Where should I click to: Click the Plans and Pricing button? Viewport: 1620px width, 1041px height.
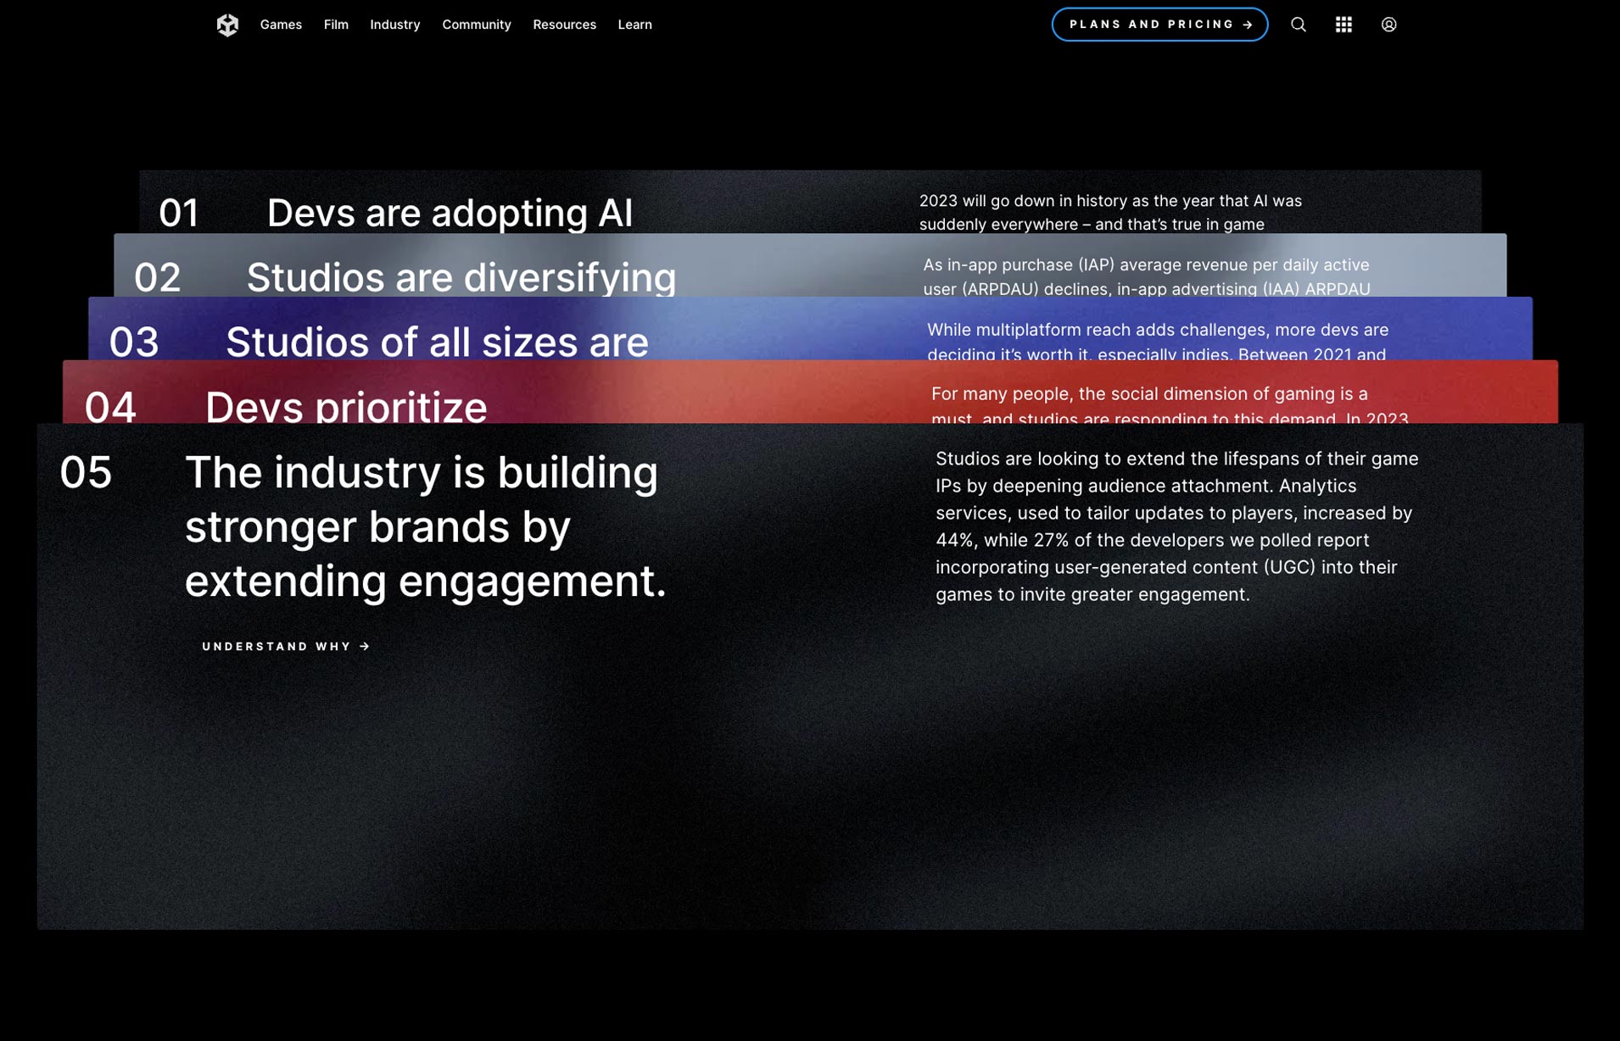(1159, 25)
